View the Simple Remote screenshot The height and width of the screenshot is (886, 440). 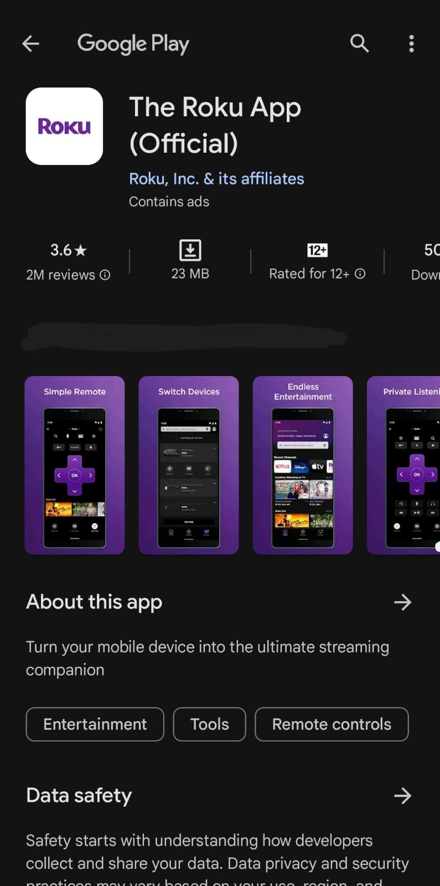tap(75, 465)
